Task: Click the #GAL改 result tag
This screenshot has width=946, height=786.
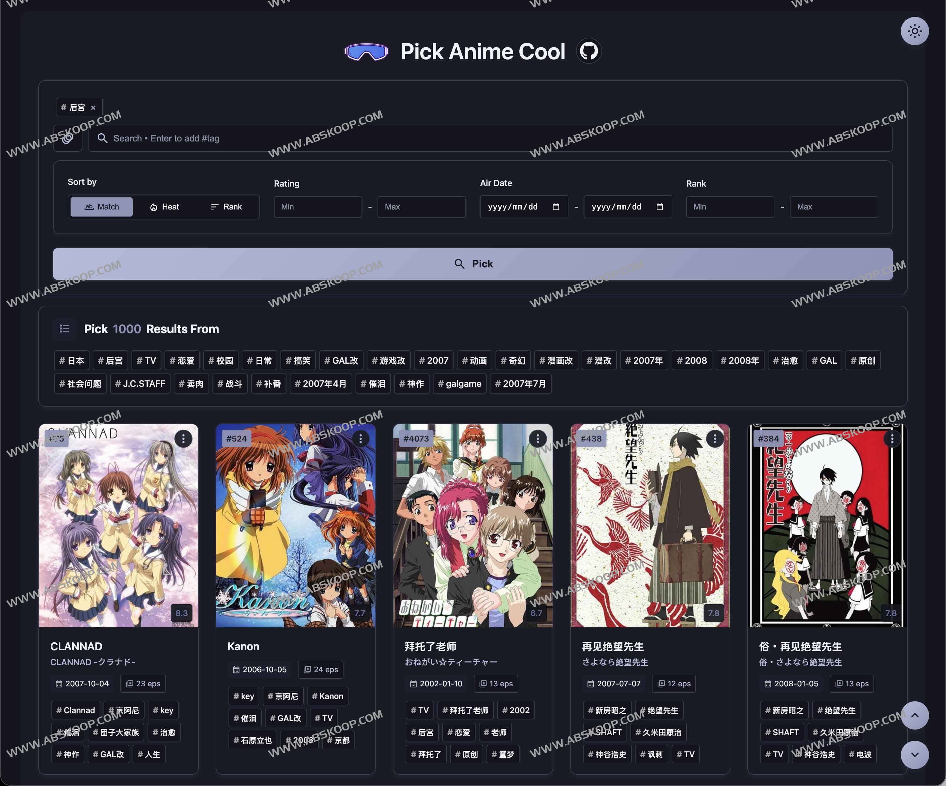Action: (x=341, y=361)
